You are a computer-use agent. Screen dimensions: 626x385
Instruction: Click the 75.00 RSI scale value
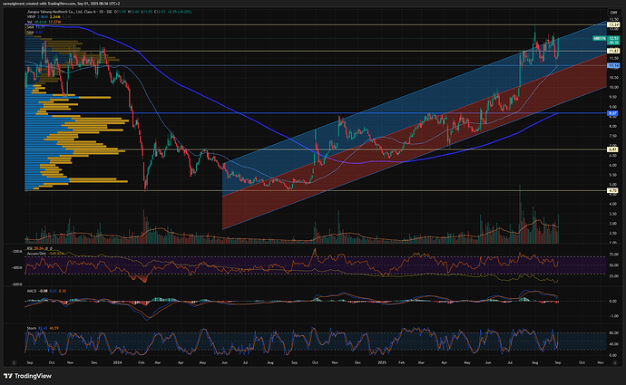point(614,254)
